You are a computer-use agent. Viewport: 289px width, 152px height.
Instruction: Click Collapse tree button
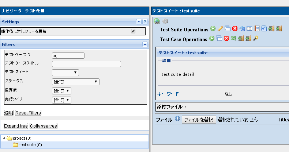[44, 126]
